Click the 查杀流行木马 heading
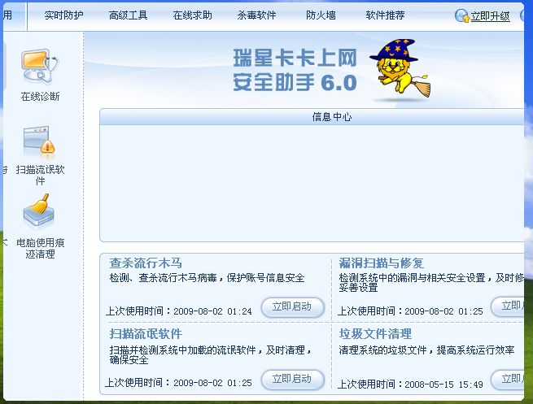Viewport: 533px width, 404px height. 146,263
